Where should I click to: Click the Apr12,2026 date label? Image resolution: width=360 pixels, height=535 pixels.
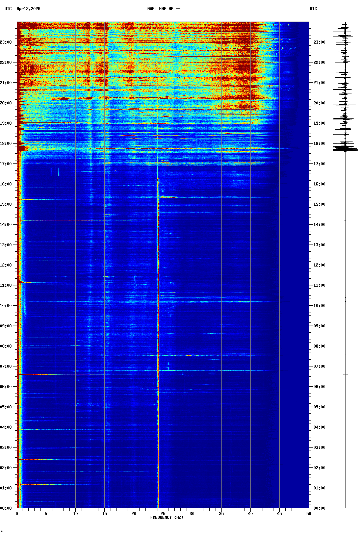pyautogui.click(x=28, y=9)
